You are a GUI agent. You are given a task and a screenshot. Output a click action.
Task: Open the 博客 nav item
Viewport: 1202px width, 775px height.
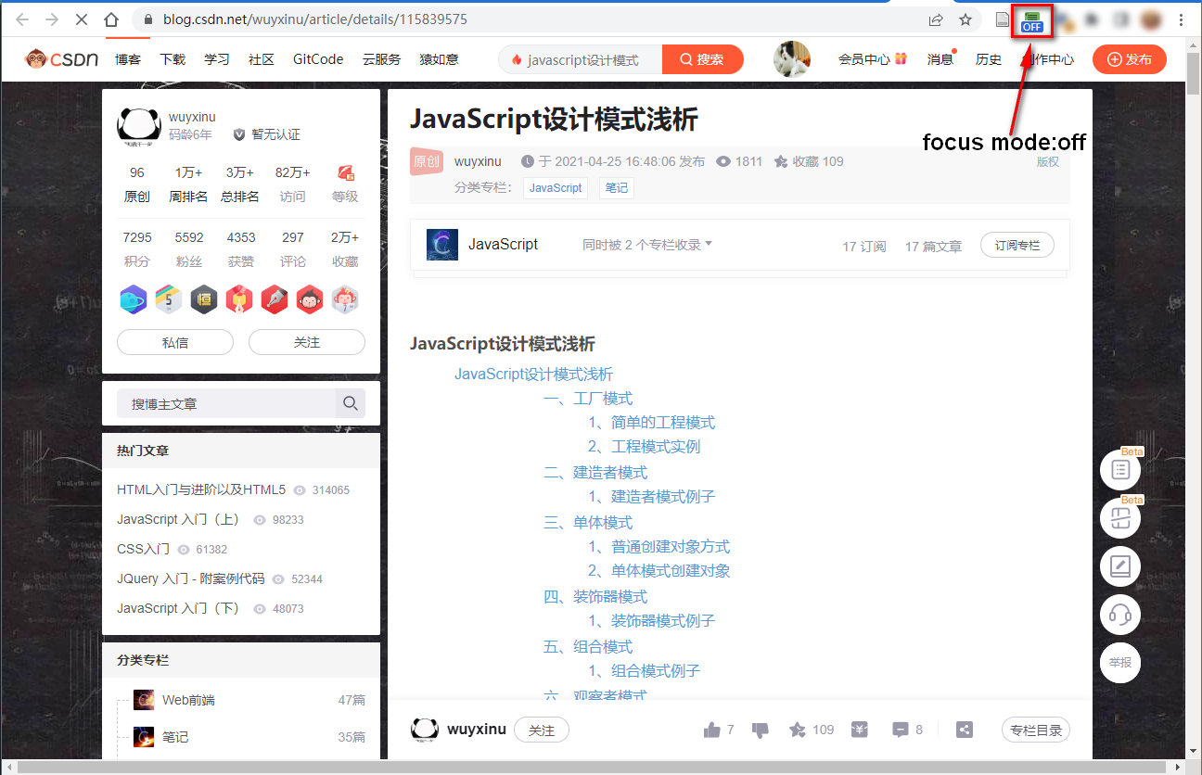tap(128, 59)
